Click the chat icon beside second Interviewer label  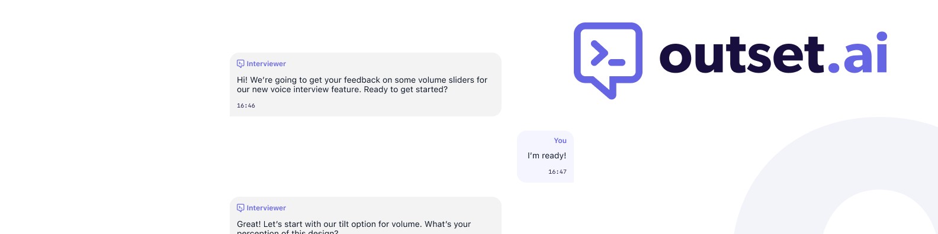[240, 208]
